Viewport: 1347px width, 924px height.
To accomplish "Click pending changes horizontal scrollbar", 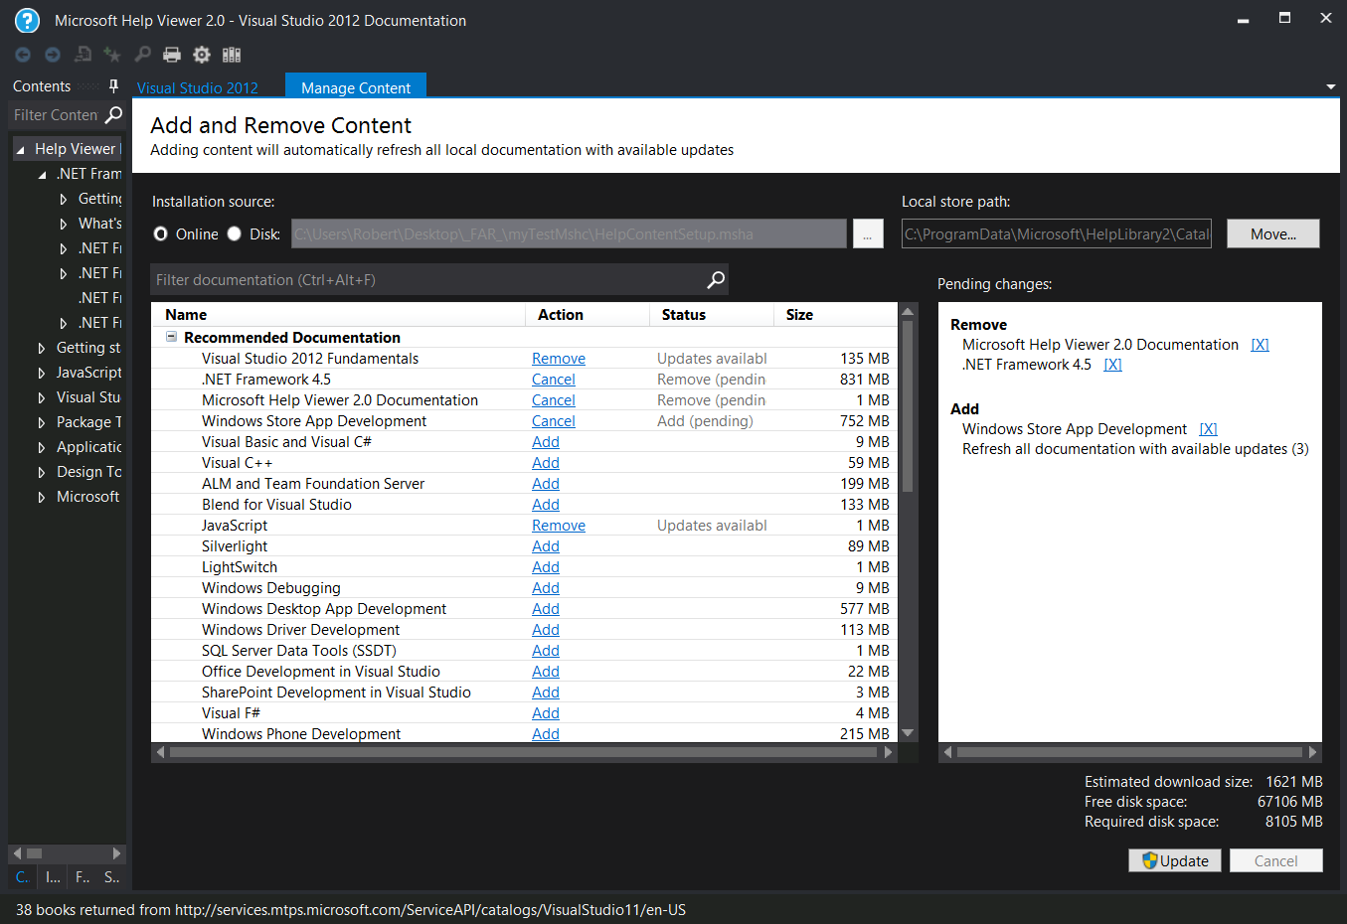I will [1129, 752].
